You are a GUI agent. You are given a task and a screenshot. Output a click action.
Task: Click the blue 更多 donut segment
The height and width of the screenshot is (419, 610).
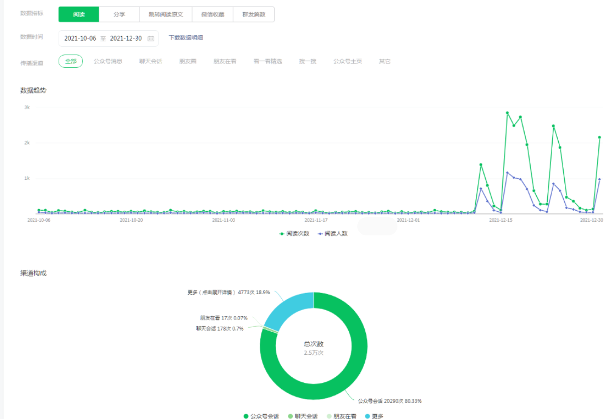[288, 309]
